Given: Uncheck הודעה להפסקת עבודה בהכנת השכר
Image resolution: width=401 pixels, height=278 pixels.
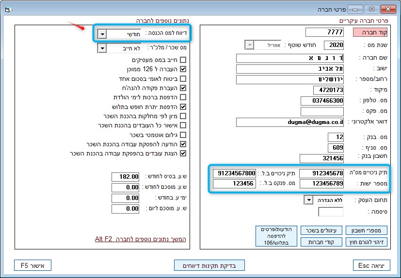Looking at the screenshot, I should [183, 144].
